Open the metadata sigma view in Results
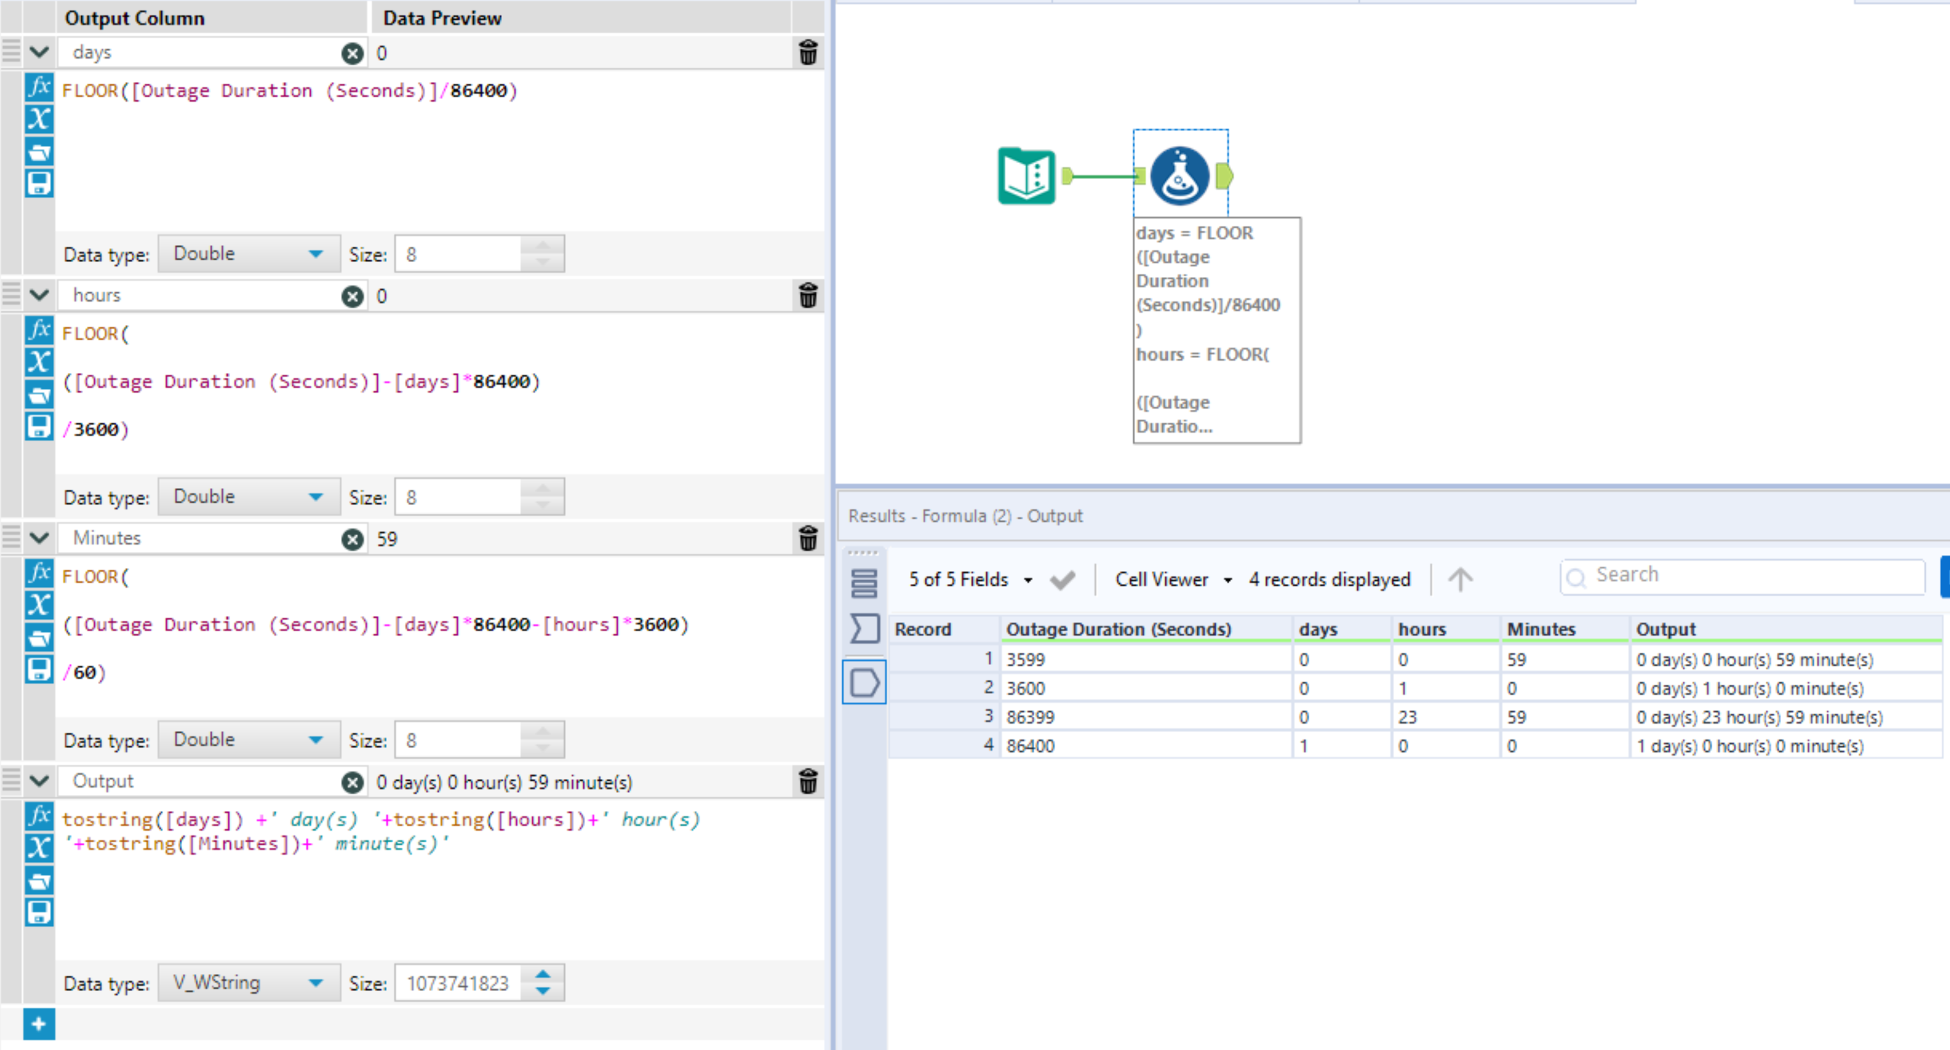 pos(865,627)
